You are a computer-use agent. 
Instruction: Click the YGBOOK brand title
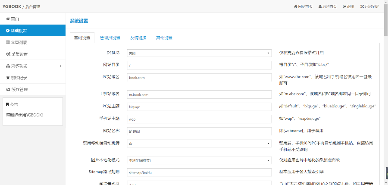click(x=12, y=7)
